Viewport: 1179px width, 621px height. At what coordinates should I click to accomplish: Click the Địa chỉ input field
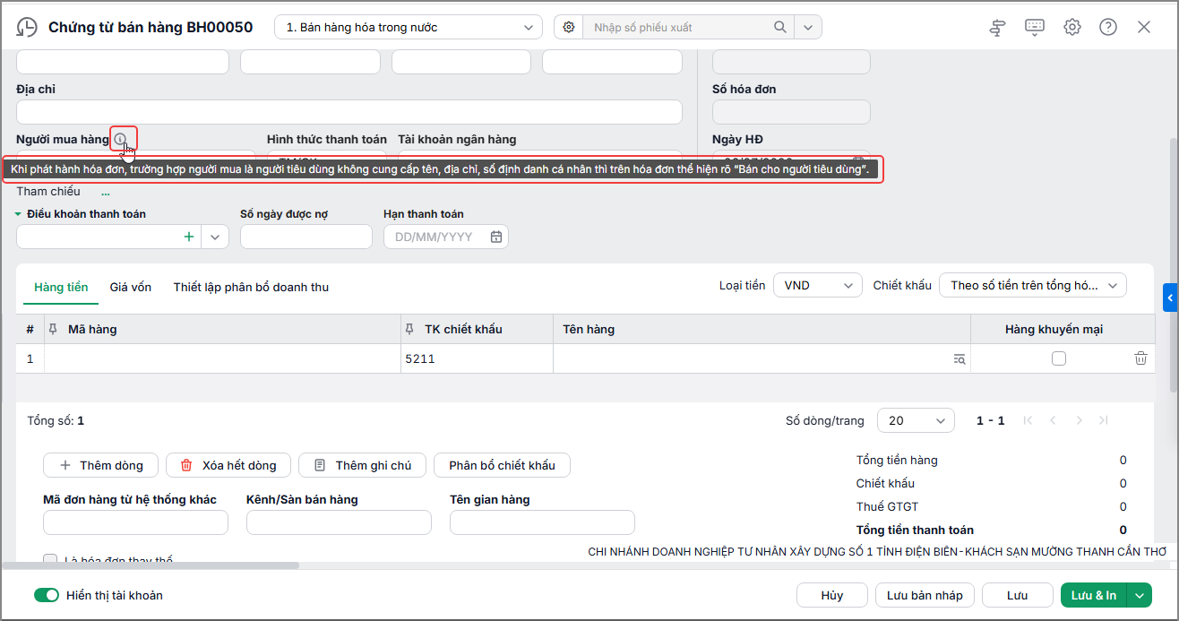[349, 112]
